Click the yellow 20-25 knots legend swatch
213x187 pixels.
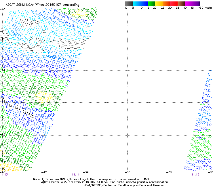(x=159, y=3)
